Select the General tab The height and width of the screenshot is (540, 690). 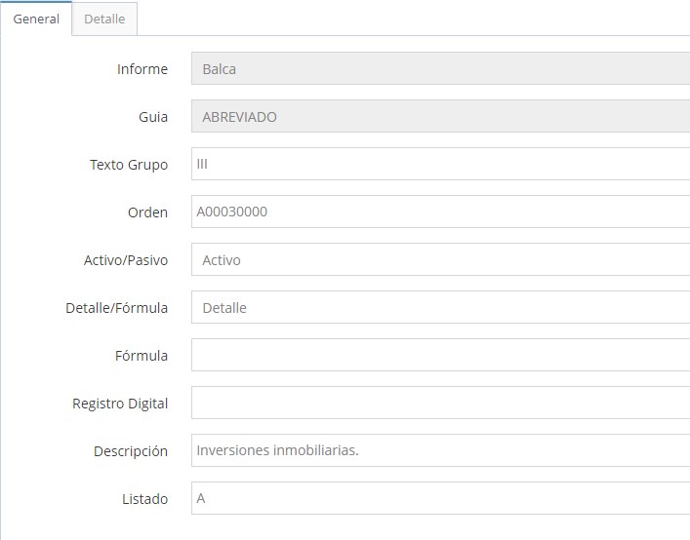(x=36, y=19)
